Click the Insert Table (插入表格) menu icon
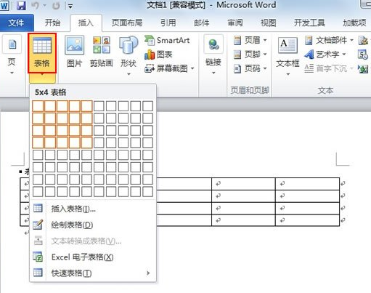The width and height of the screenshot is (371, 293). [x=38, y=208]
